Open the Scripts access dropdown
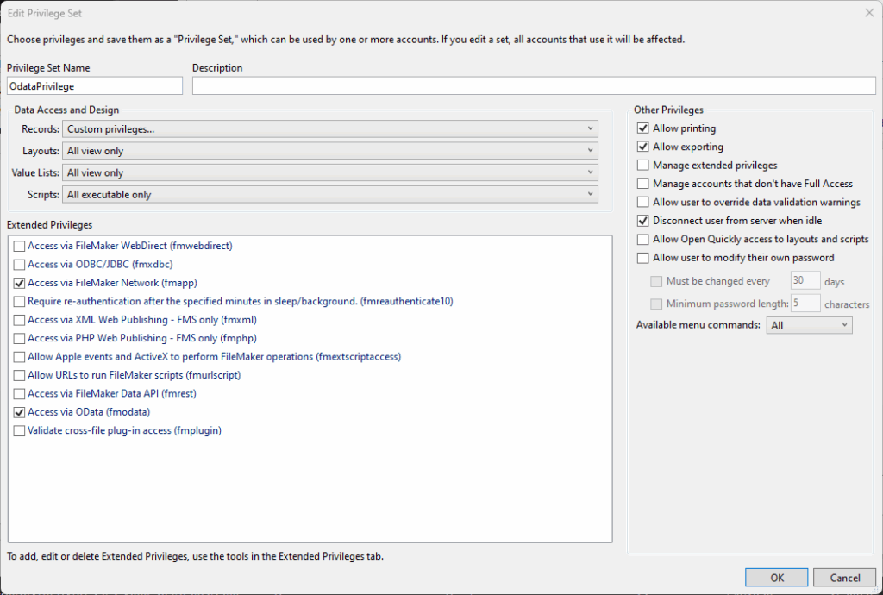Image resolution: width=883 pixels, height=595 pixels. (x=330, y=195)
